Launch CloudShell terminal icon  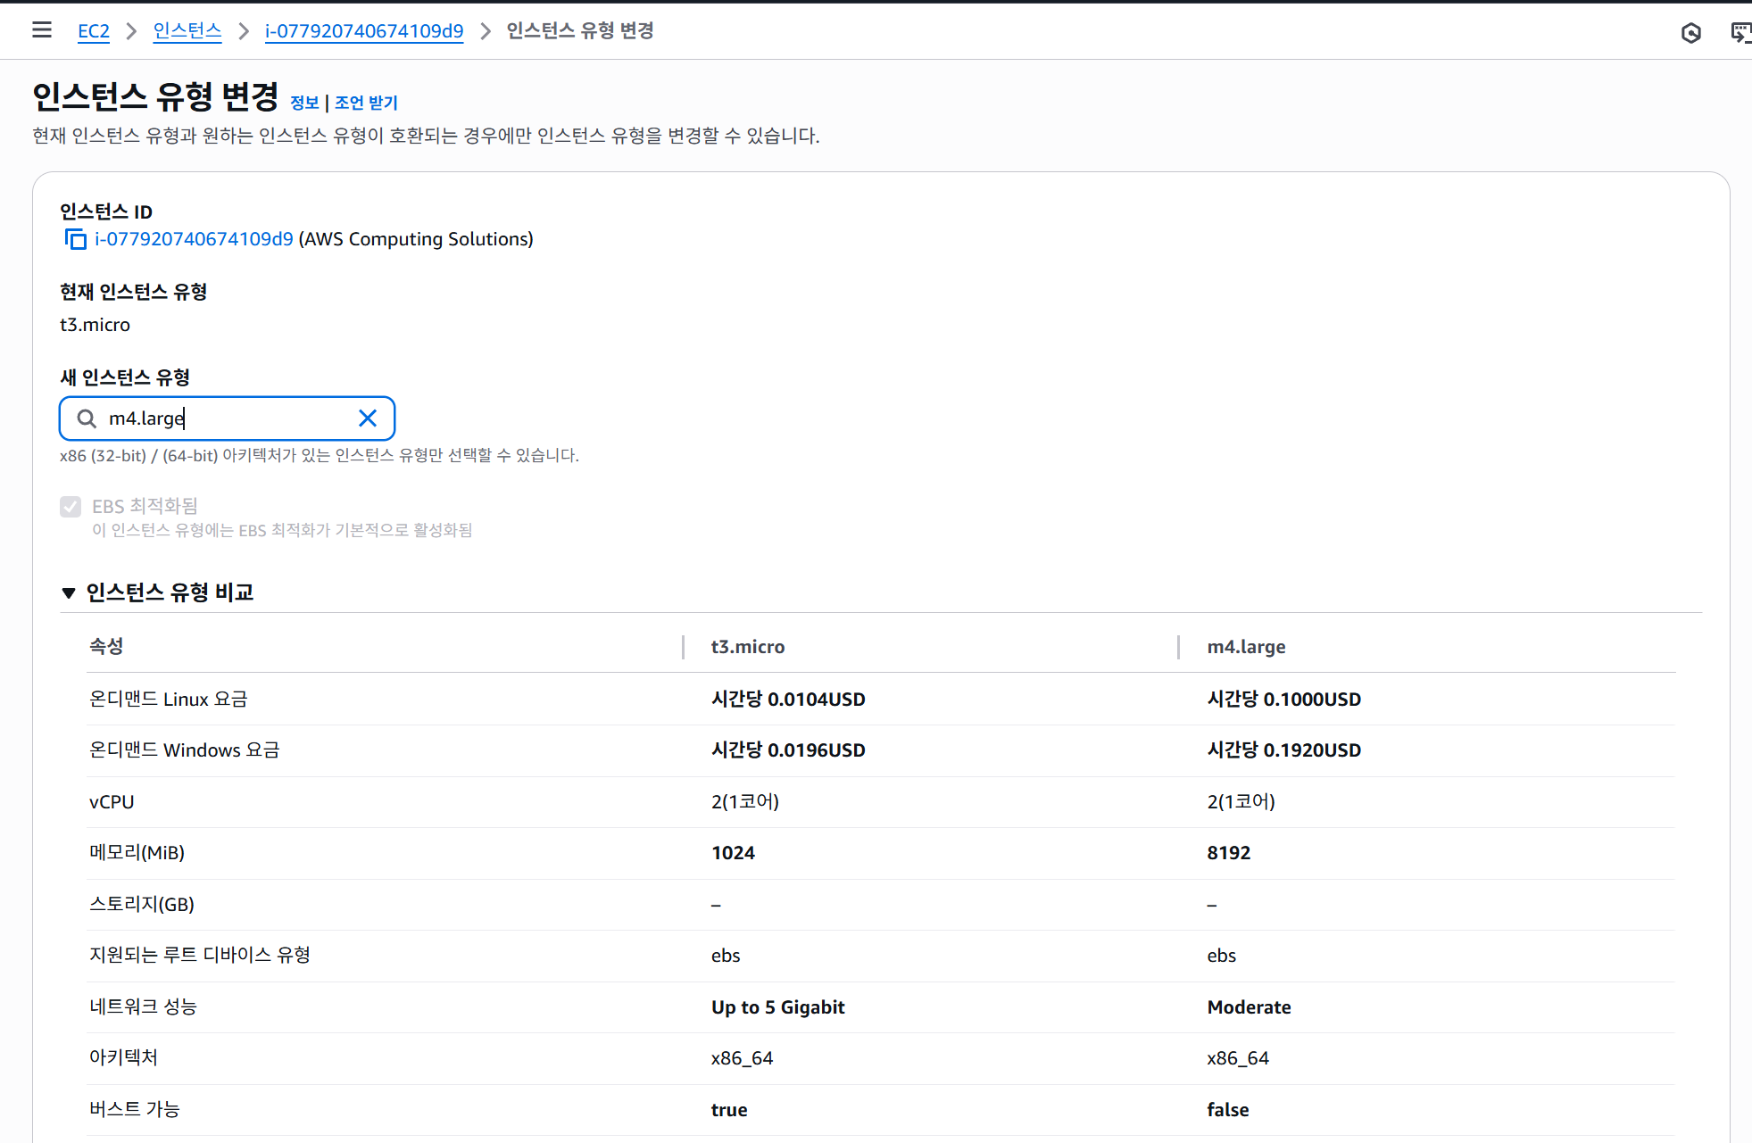[1740, 33]
